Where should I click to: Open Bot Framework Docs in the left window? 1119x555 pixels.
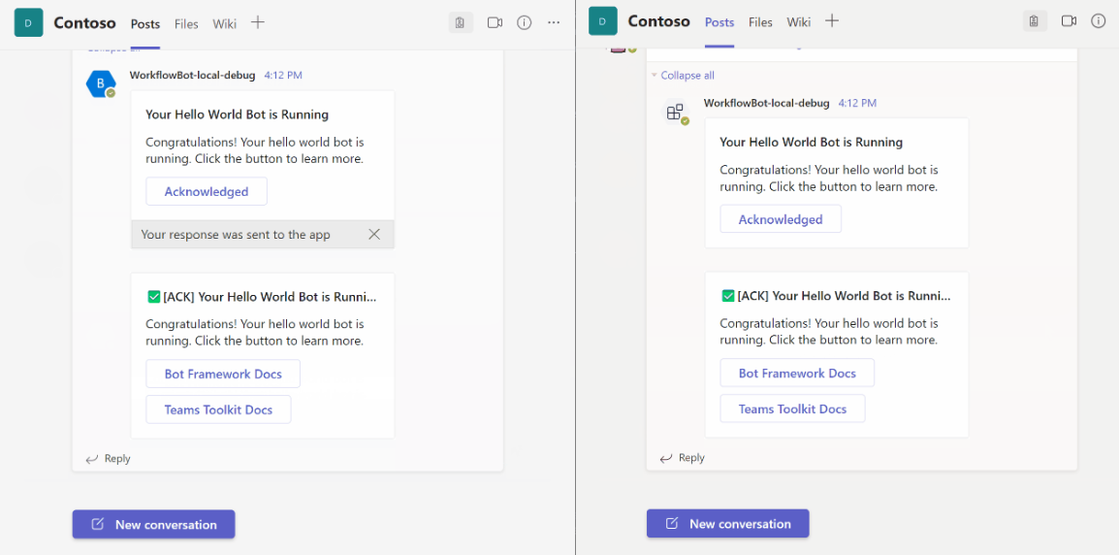223,374
